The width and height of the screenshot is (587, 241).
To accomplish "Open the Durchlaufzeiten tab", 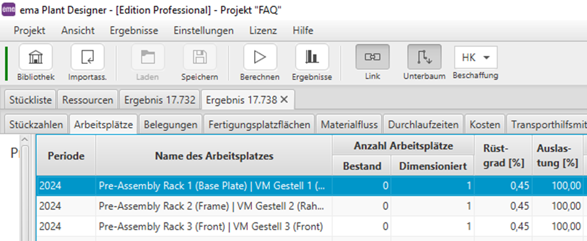I will click(x=424, y=125).
